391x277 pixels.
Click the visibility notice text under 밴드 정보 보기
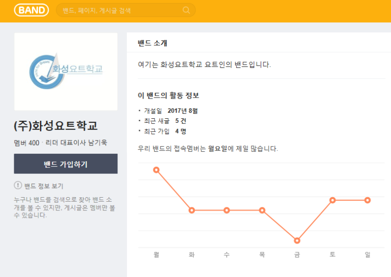click(64, 208)
